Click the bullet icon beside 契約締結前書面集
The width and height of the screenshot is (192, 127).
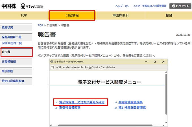coord(115,102)
